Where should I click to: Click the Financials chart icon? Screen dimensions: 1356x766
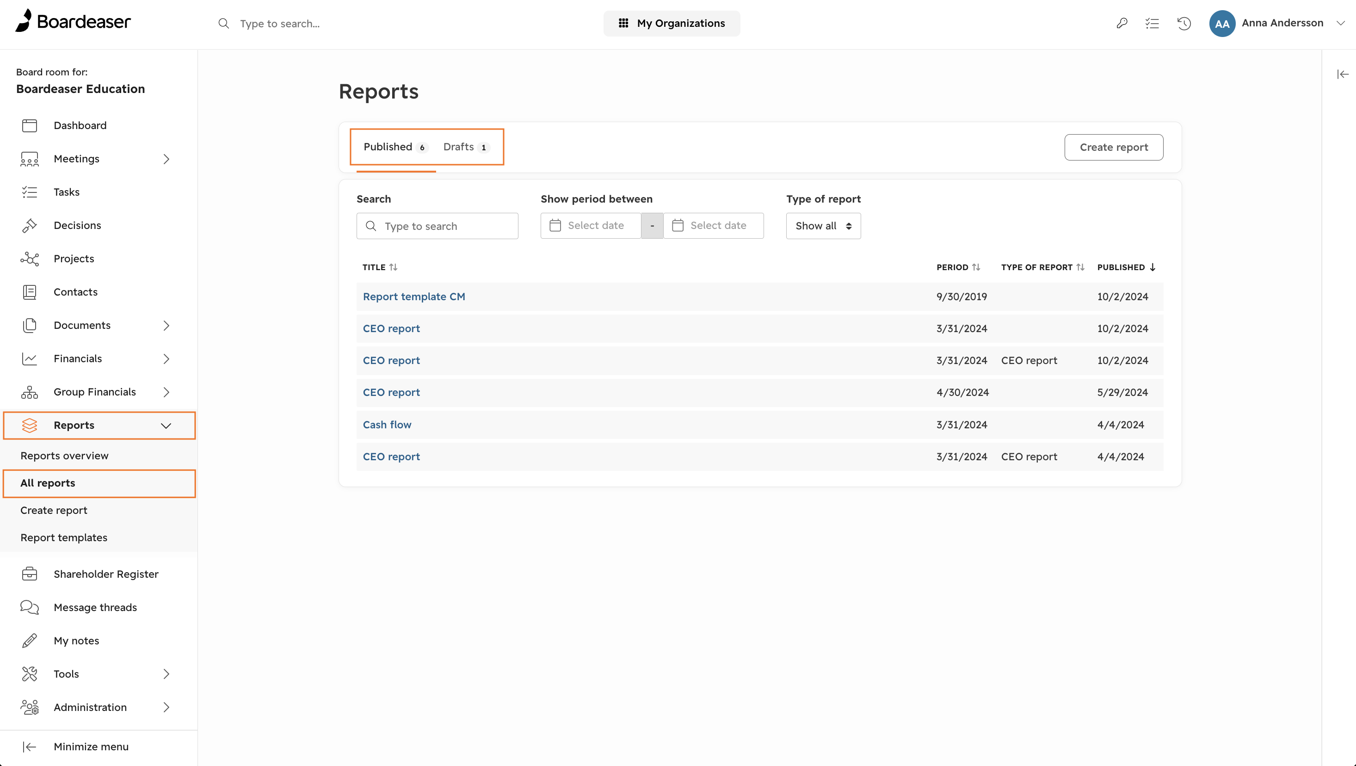click(30, 358)
